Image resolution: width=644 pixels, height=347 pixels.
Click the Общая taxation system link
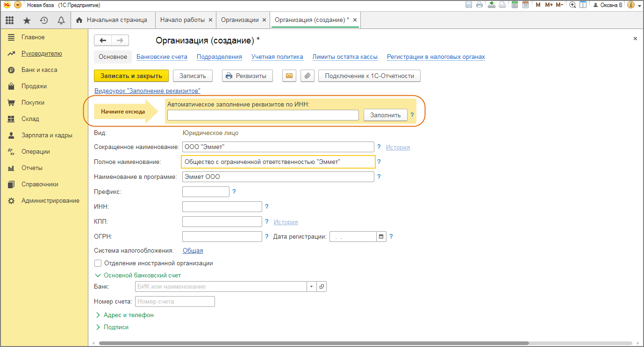[x=193, y=251]
